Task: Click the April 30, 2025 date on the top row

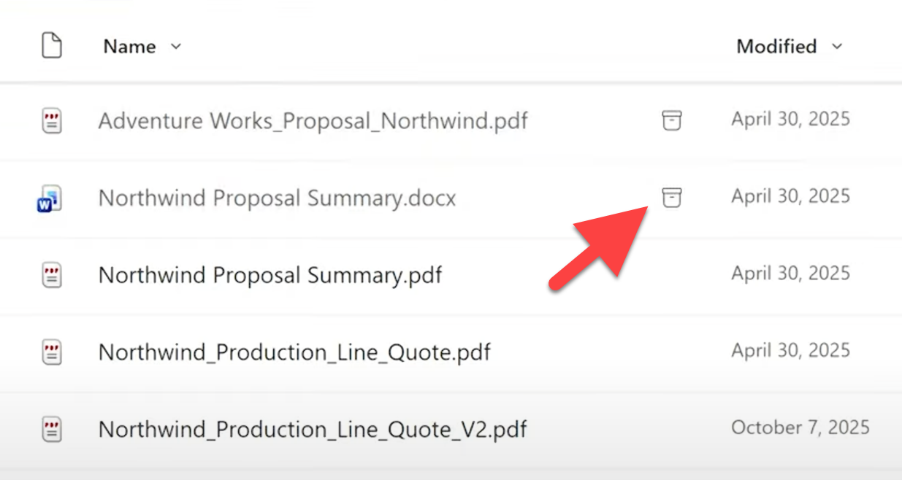Action: 790,119
